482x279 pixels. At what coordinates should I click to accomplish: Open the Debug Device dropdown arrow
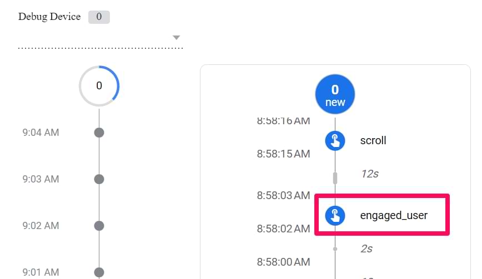click(176, 38)
